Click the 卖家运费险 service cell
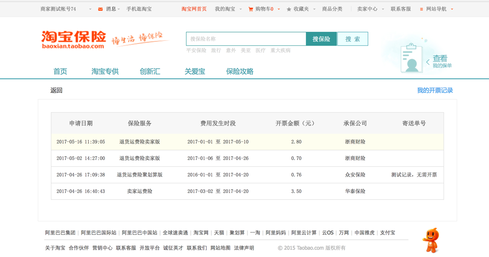Image resolution: width=489 pixels, height=257 pixels. pyautogui.click(x=140, y=191)
